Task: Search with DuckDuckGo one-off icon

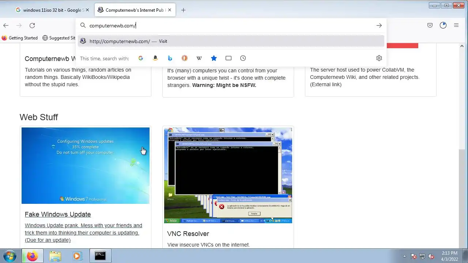Action: pos(185,58)
